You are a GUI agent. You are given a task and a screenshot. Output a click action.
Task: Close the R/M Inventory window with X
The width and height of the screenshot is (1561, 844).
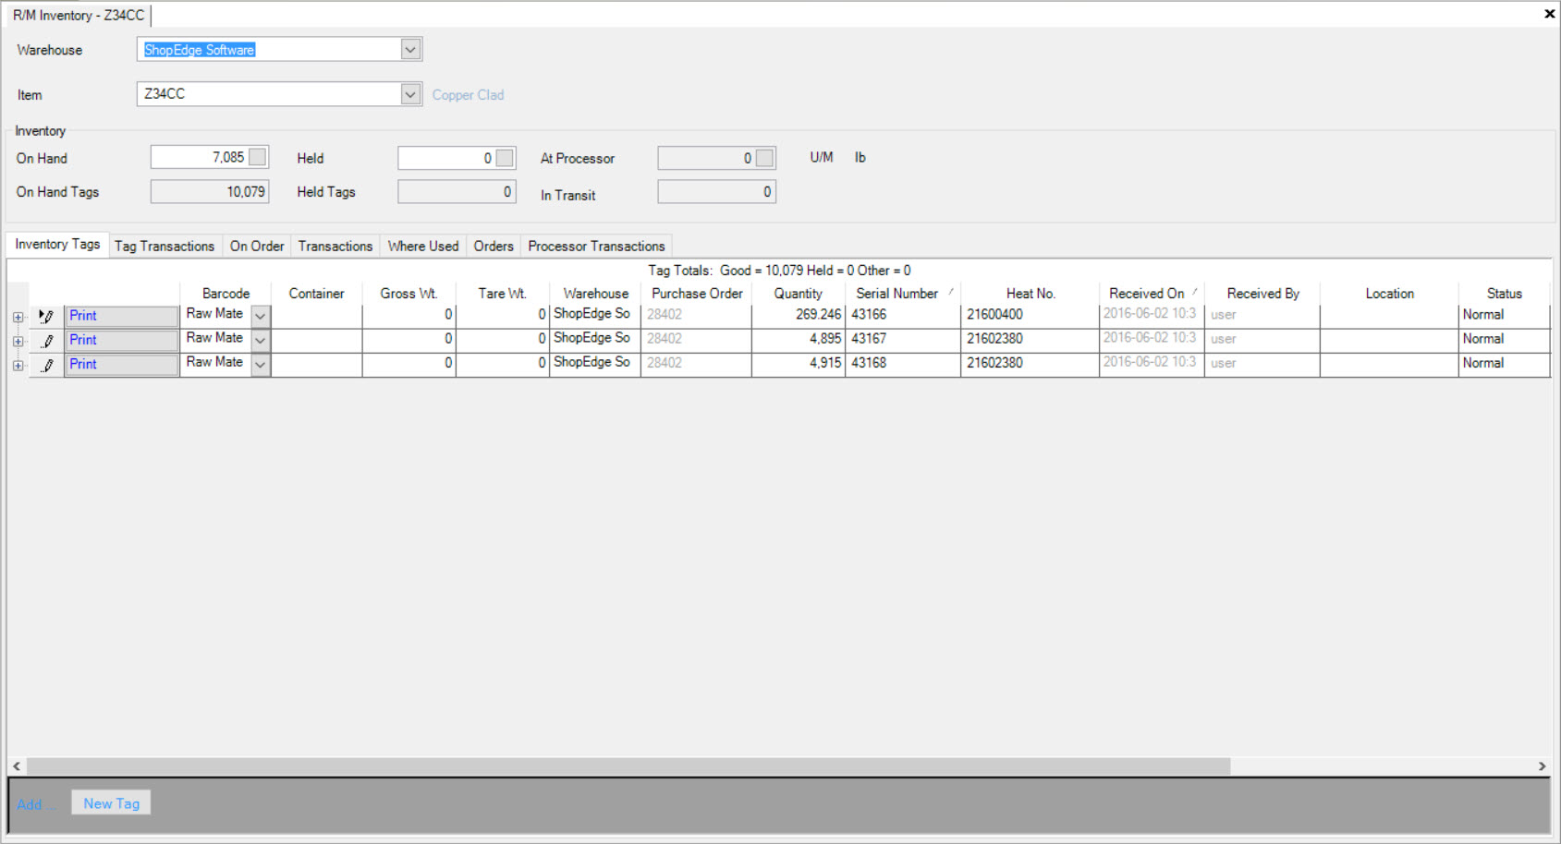tap(1549, 14)
